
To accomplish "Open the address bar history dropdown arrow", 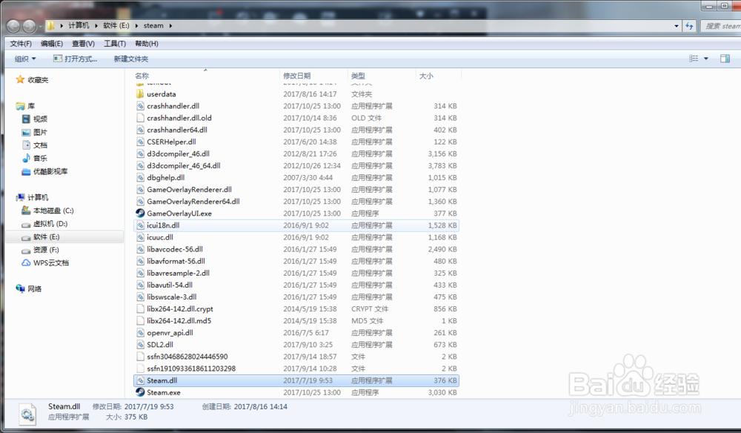I will pyautogui.click(x=677, y=26).
